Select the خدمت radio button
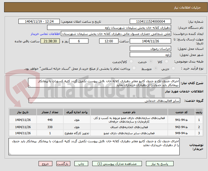Image resolution: width=208 pixels, height=171 pixels. 151,61
